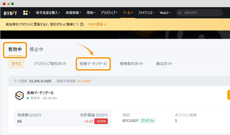Click the yellow minimize window button

click(8, 4)
